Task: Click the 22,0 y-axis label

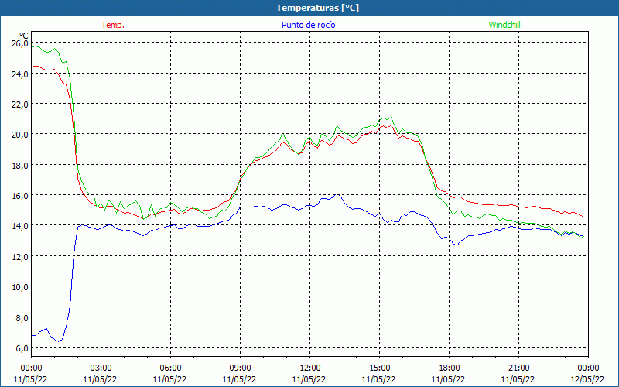Action: click(20, 104)
